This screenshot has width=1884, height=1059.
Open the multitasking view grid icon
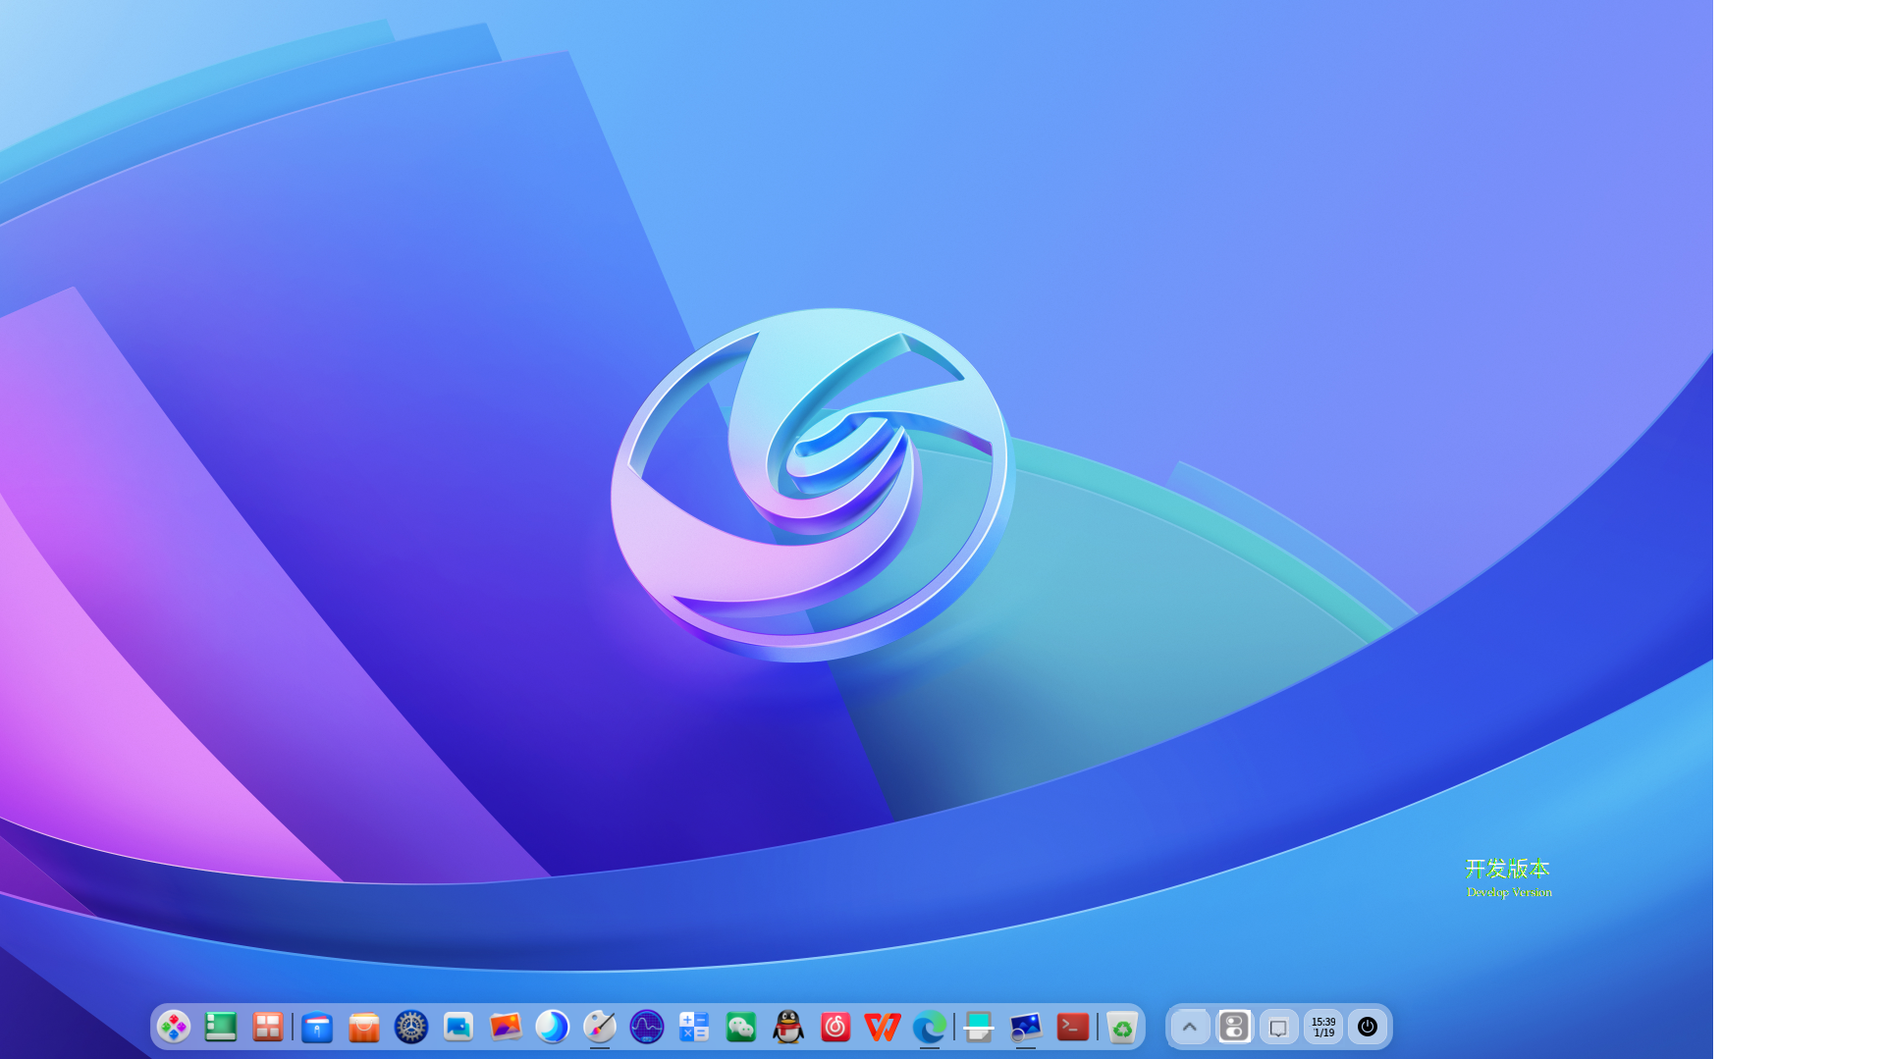tap(267, 1027)
